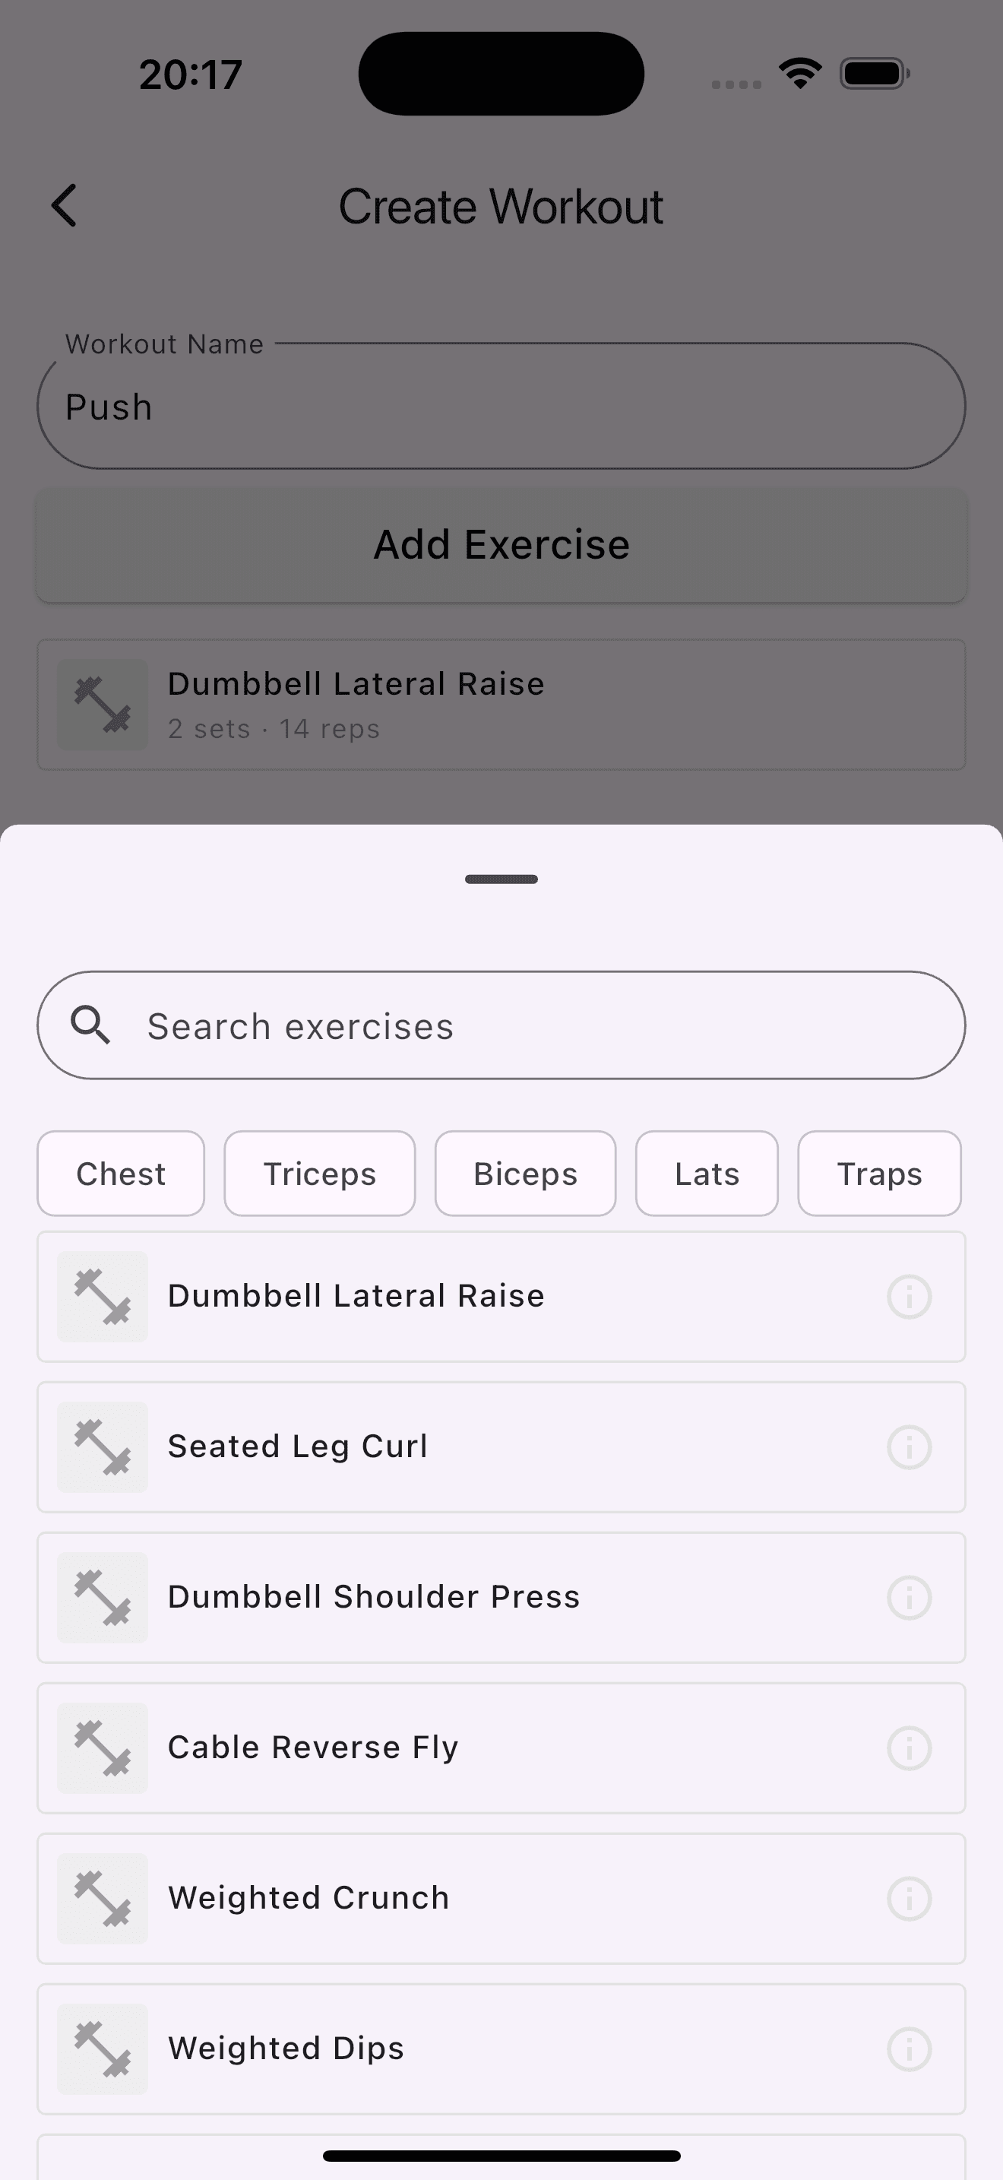The image size is (1003, 2180).
Task: Open info for Dumbbell Lateral Raise
Action: (909, 1297)
